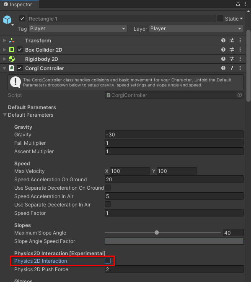Viewport: 251px width, 282px height.
Task: Click the Maximum Slope Angle slider handle
Action: click(x=157, y=232)
